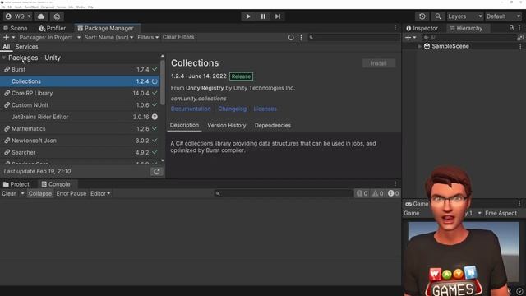The height and width of the screenshot is (296, 526).
Task: Open the Changelog link
Action: [232, 109]
